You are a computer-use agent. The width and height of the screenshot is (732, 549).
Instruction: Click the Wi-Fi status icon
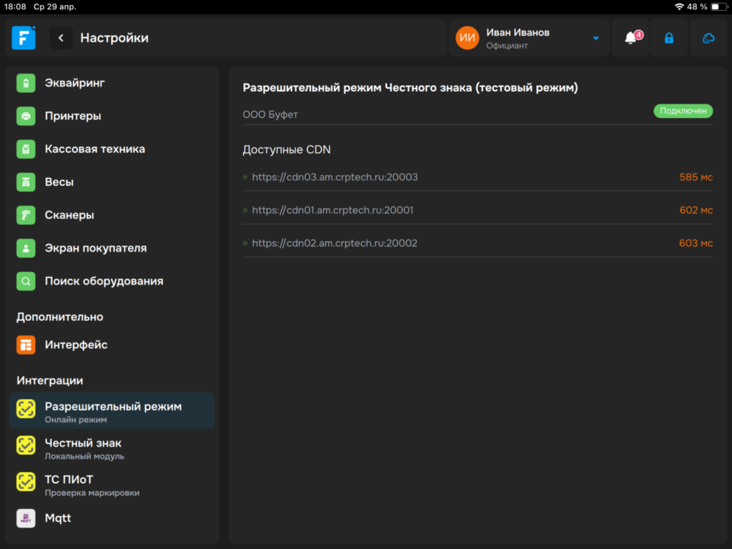pyautogui.click(x=679, y=6)
